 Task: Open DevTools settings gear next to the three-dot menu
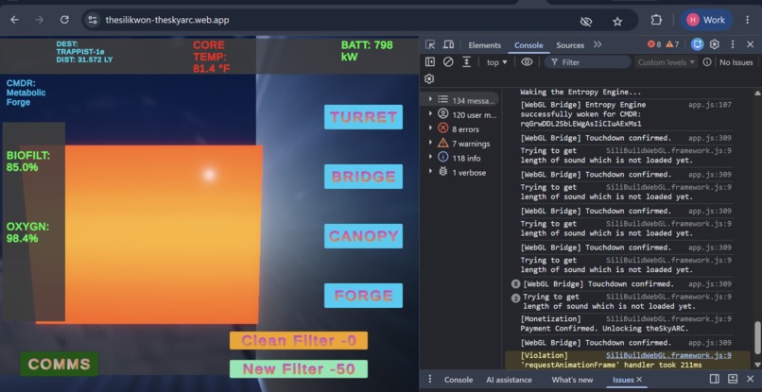click(x=715, y=44)
